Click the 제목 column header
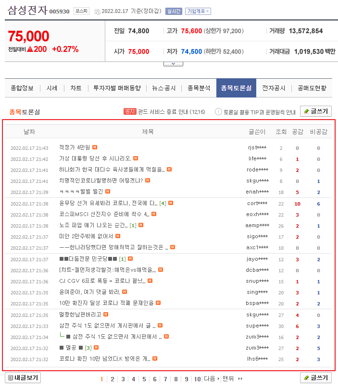 (x=148, y=132)
